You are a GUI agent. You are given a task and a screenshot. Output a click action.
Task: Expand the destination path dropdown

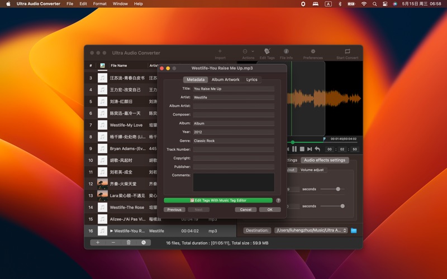345,230
